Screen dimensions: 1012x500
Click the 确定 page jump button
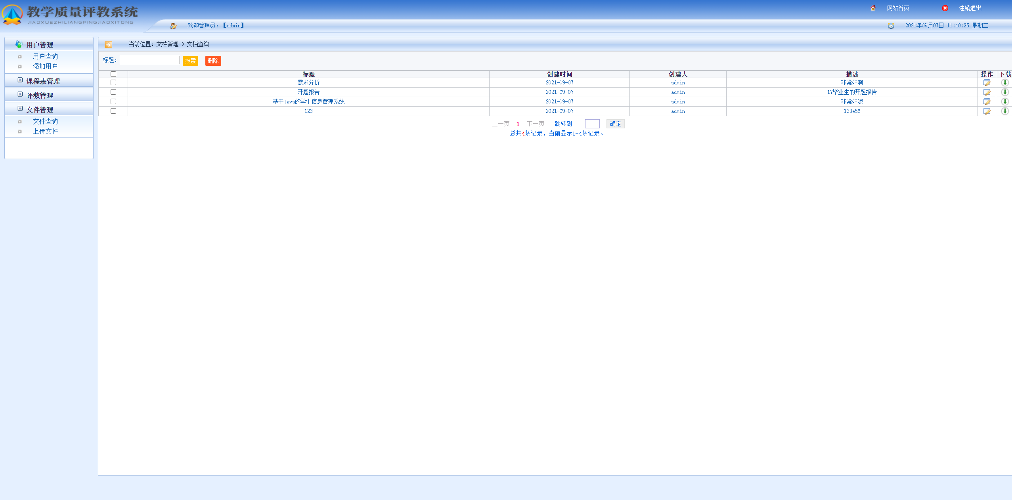click(x=615, y=124)
